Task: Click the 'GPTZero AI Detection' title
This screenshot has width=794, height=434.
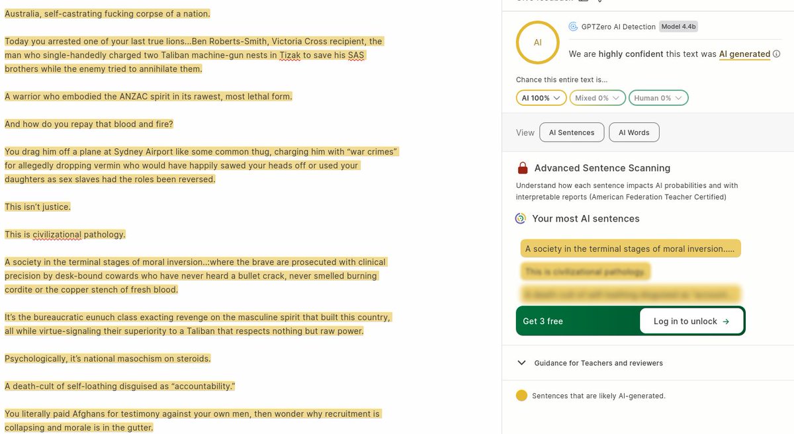Action: [619, 27]
